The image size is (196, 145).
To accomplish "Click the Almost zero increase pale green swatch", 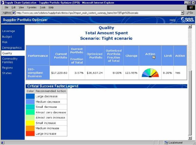I will point(30,117).
